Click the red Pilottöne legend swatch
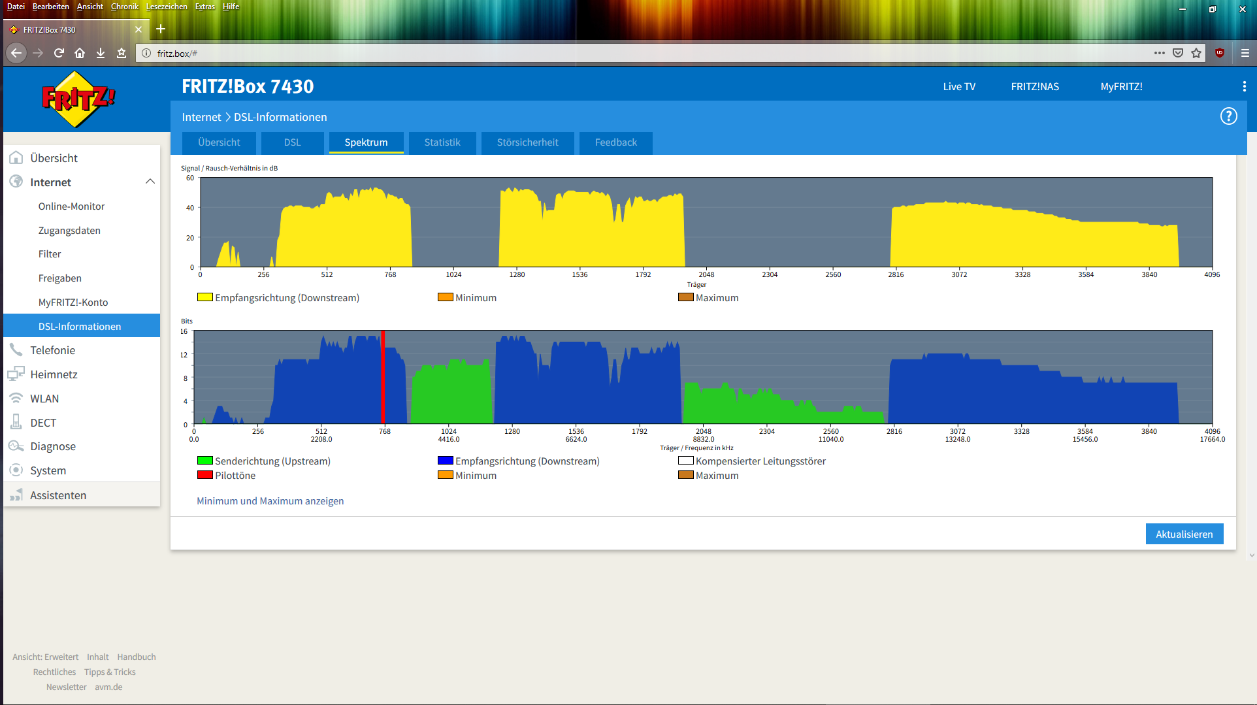The width and height of the screenshot is (1257, 705). click(204, 475)
